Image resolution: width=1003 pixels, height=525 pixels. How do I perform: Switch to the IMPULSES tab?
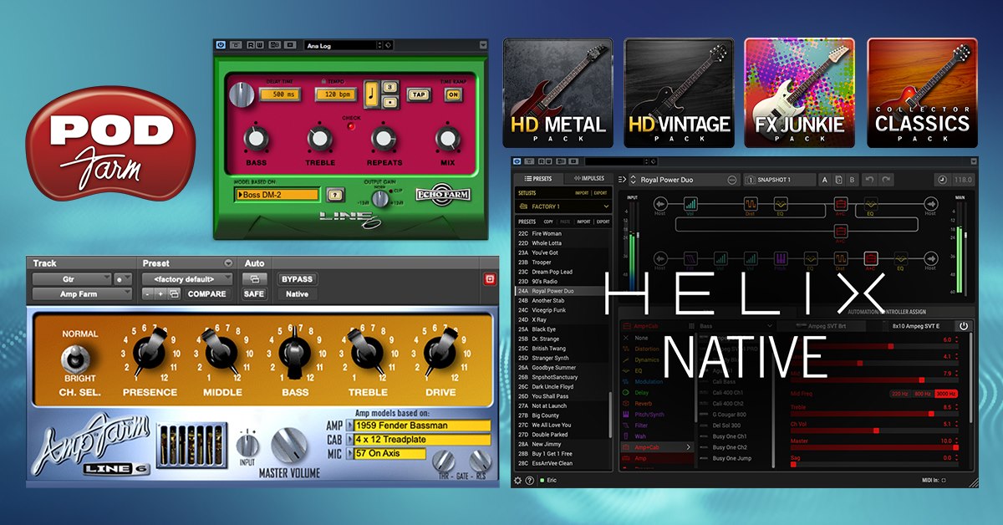[589, 178]
